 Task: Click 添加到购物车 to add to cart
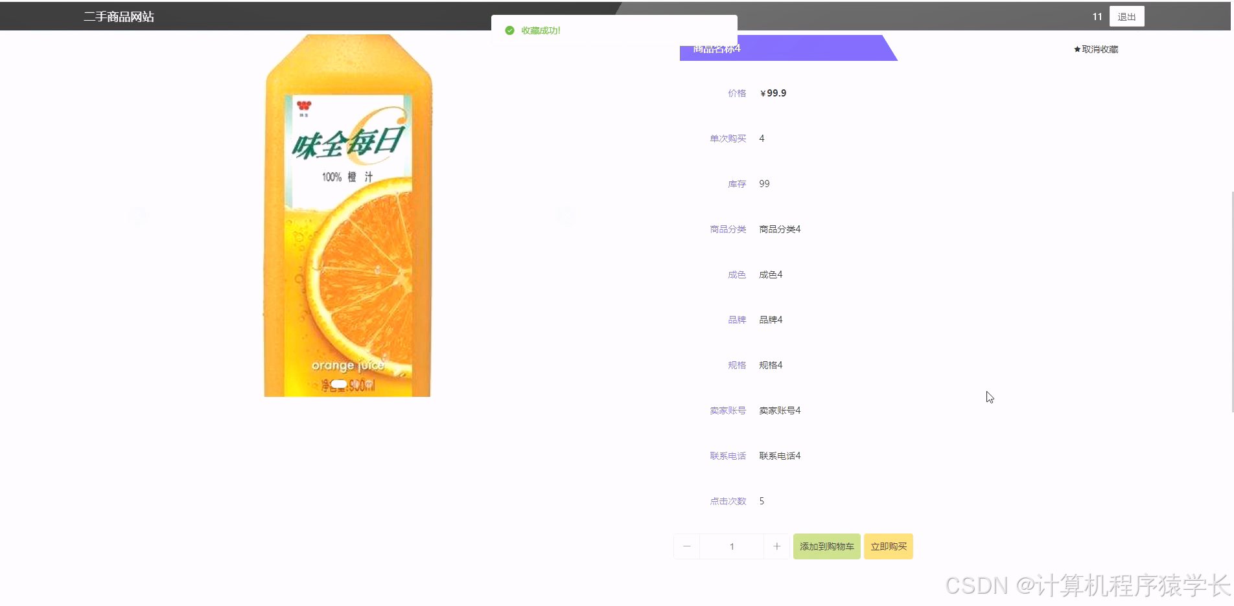click(x=826, y=546)
